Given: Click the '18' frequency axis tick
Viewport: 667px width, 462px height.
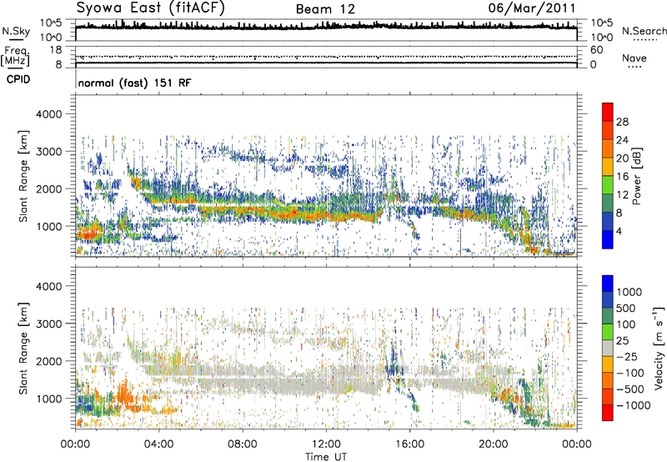Looking at the screenshot, I should coord(56,50).
